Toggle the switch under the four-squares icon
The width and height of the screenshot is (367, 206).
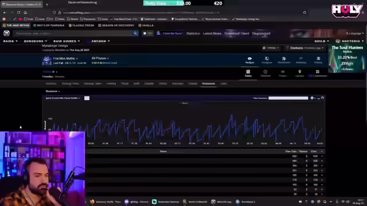(x=311, y=76)
